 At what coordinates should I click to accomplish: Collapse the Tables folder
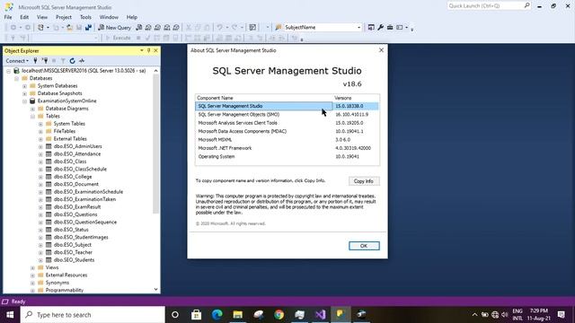(32, 116)
